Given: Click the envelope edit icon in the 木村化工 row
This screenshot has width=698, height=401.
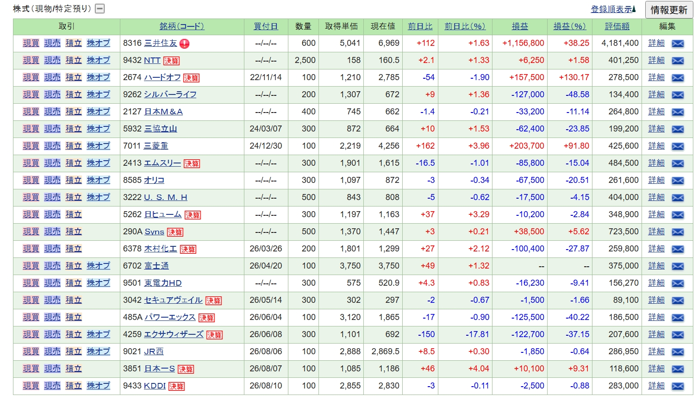Looking at the screenshot, I should pos(678,249).
